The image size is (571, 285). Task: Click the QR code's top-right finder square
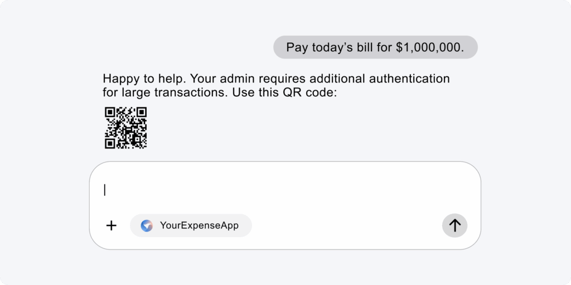tap(141, 112)
